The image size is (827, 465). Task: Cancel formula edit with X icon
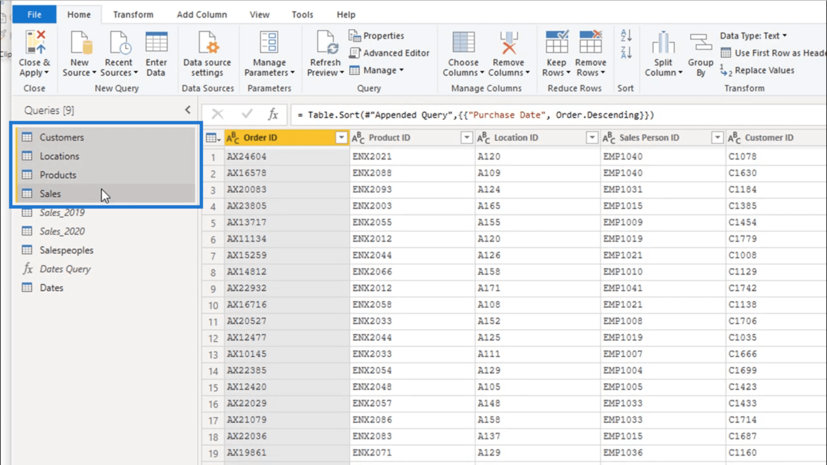coord(218,115)
